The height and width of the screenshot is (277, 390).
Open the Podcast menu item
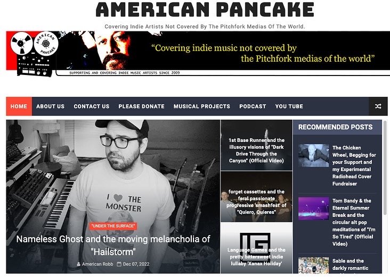[x=253, y=106]
